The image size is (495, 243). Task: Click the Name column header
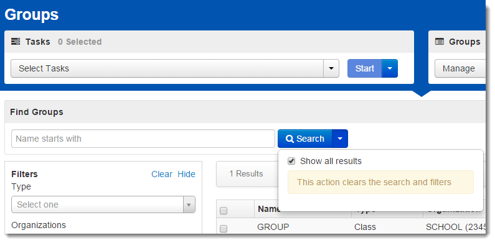tap(268, 209)
